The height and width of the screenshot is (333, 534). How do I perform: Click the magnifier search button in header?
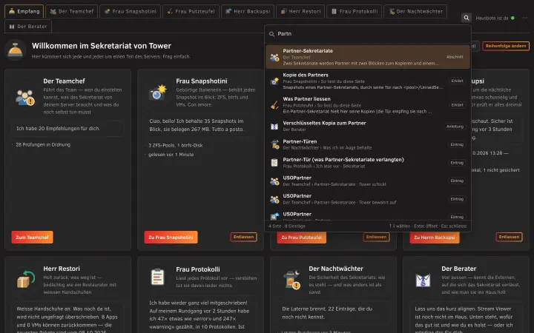(x=467, y=18)
